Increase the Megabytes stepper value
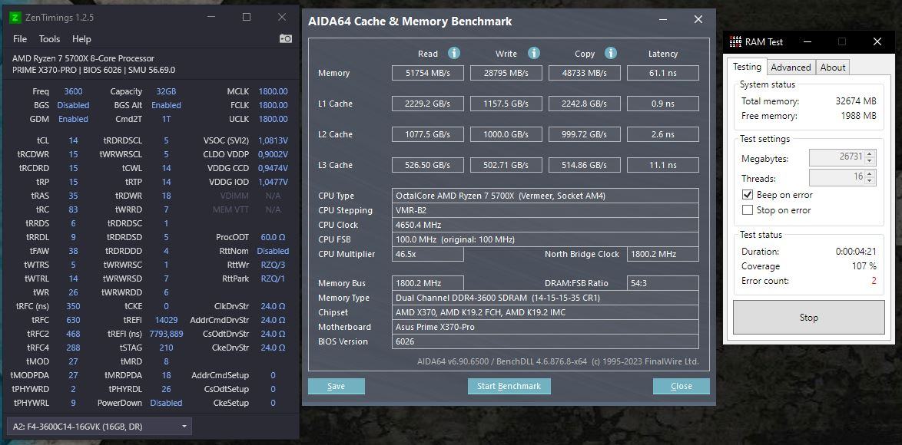Viewport: 902px width, 445px height. 870,153
